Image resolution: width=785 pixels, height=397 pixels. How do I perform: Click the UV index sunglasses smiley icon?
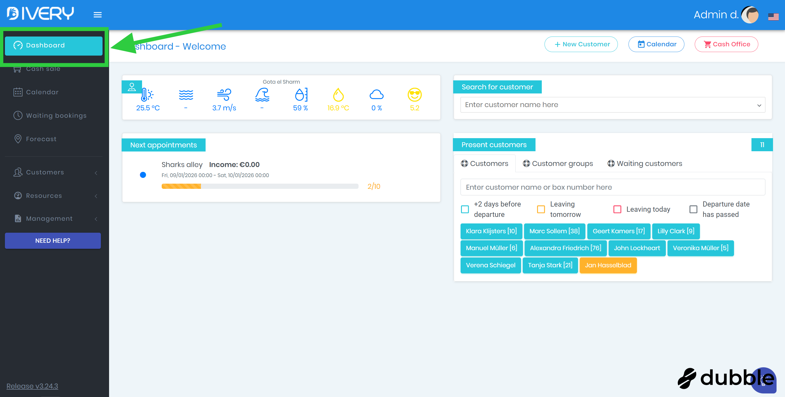(414, 95)
